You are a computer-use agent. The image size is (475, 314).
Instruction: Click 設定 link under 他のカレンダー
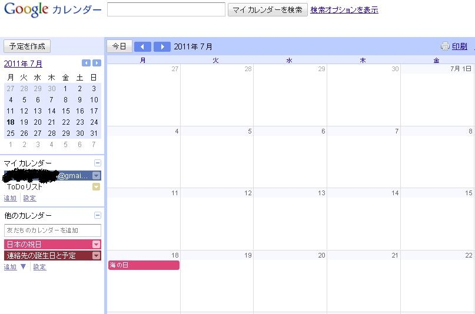(x=39, y=267)
